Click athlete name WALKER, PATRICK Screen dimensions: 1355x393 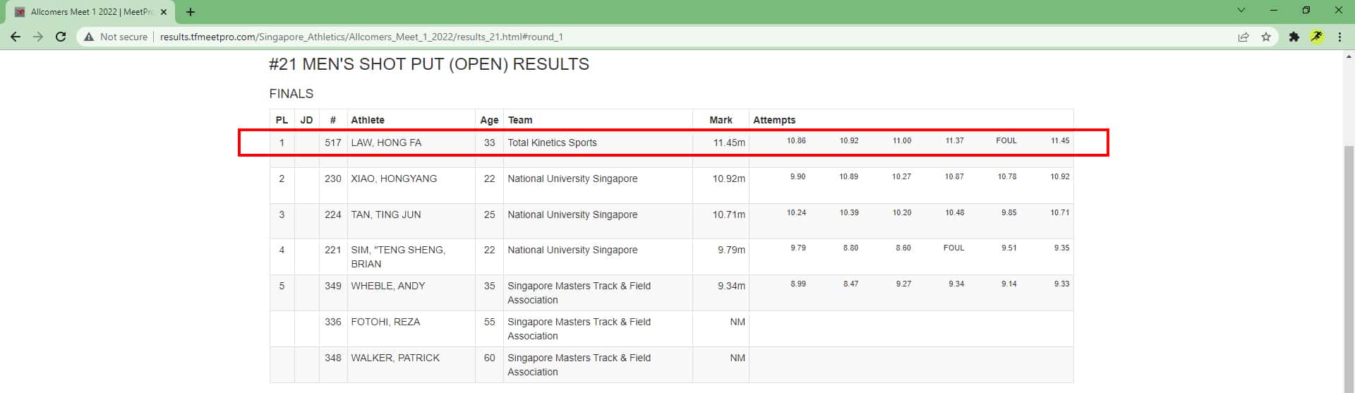tap(395, 358)
